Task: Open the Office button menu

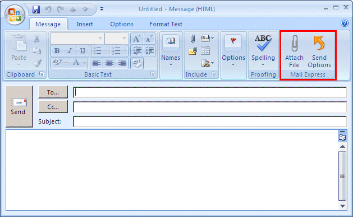Action: 15,15
